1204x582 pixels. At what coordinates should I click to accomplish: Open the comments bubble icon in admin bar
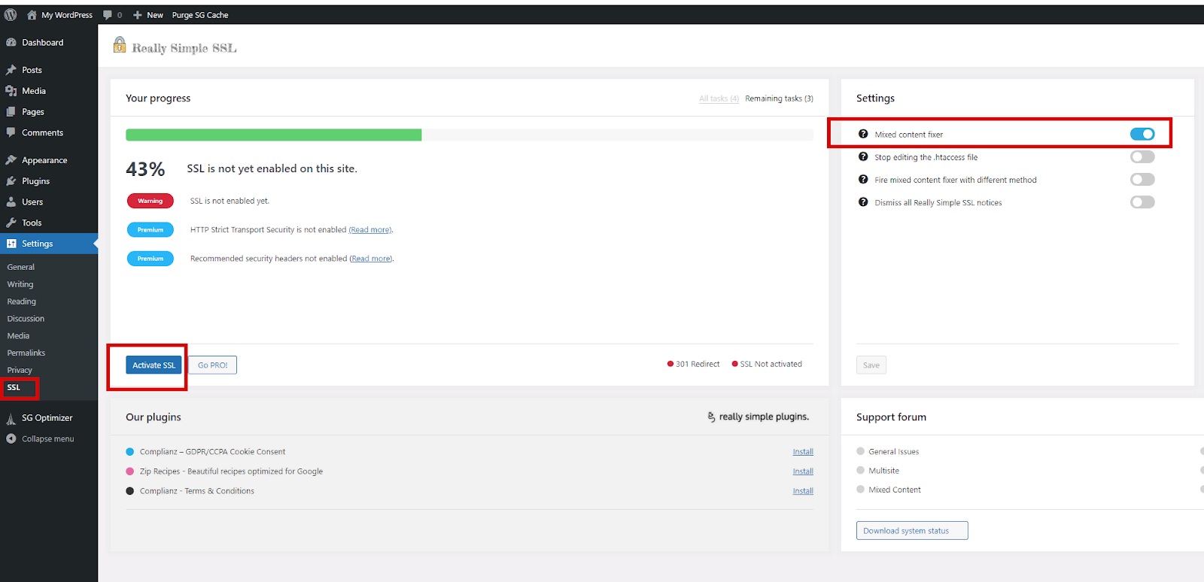(108, 14)
